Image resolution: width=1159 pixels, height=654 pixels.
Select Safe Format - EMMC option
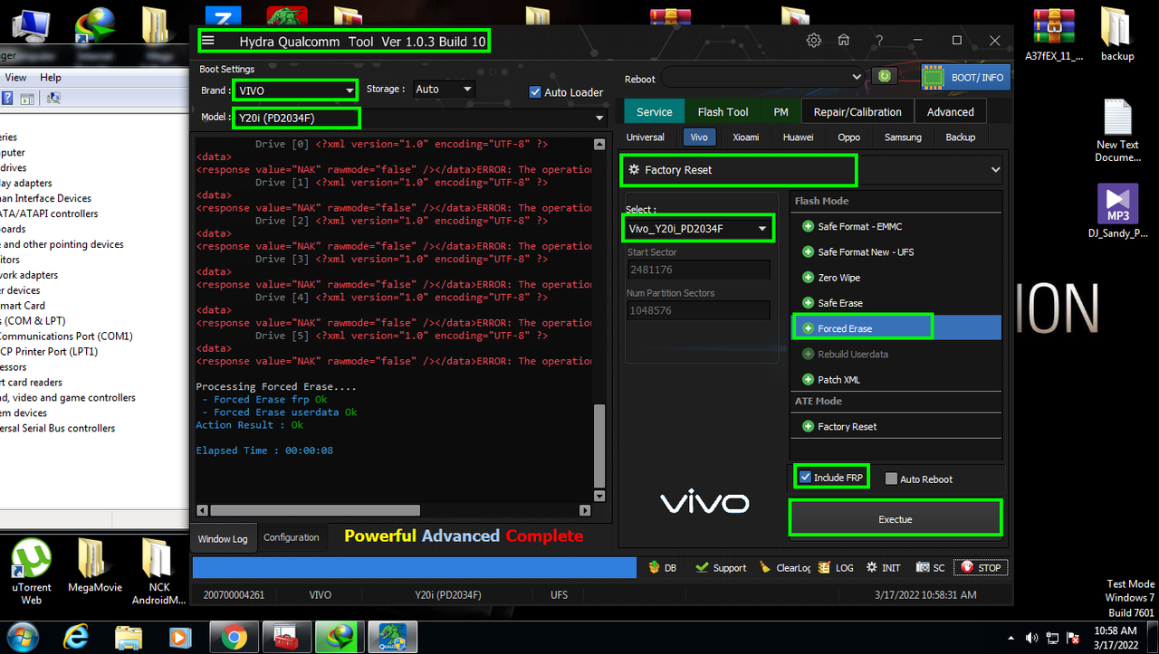[896, 226]
